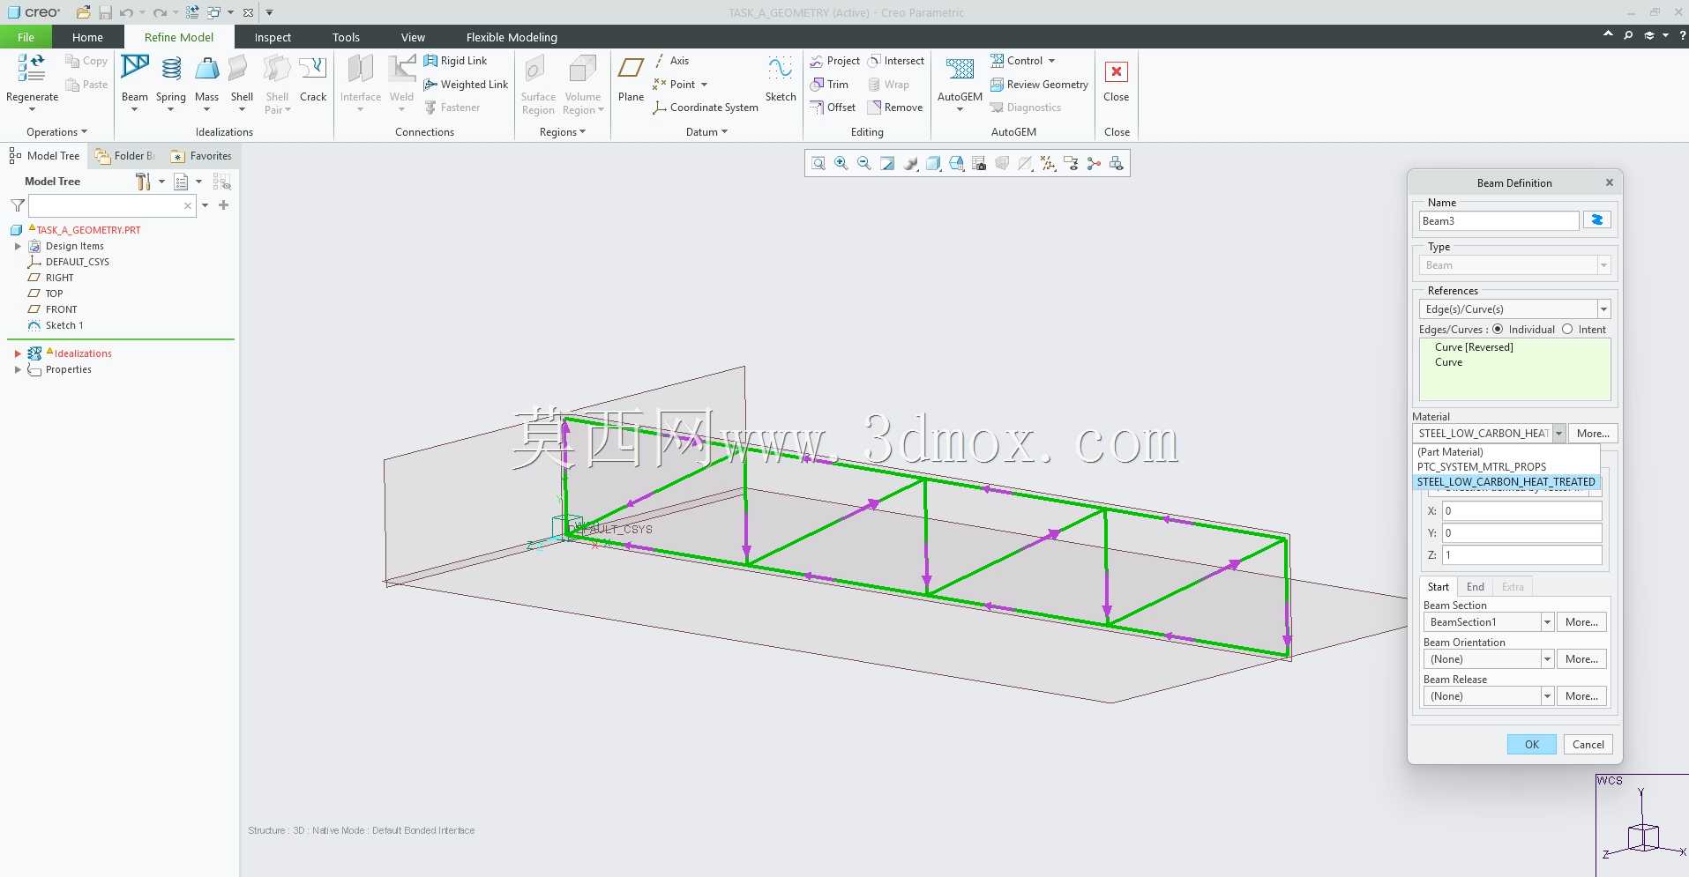Open the Beam Section dropdown

(1547, 622)
